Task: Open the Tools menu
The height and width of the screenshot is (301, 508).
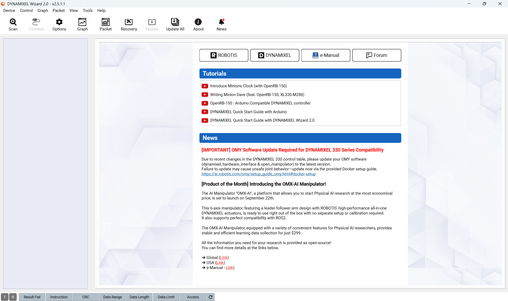Action: pyautogui.click(x=88, y=11)
